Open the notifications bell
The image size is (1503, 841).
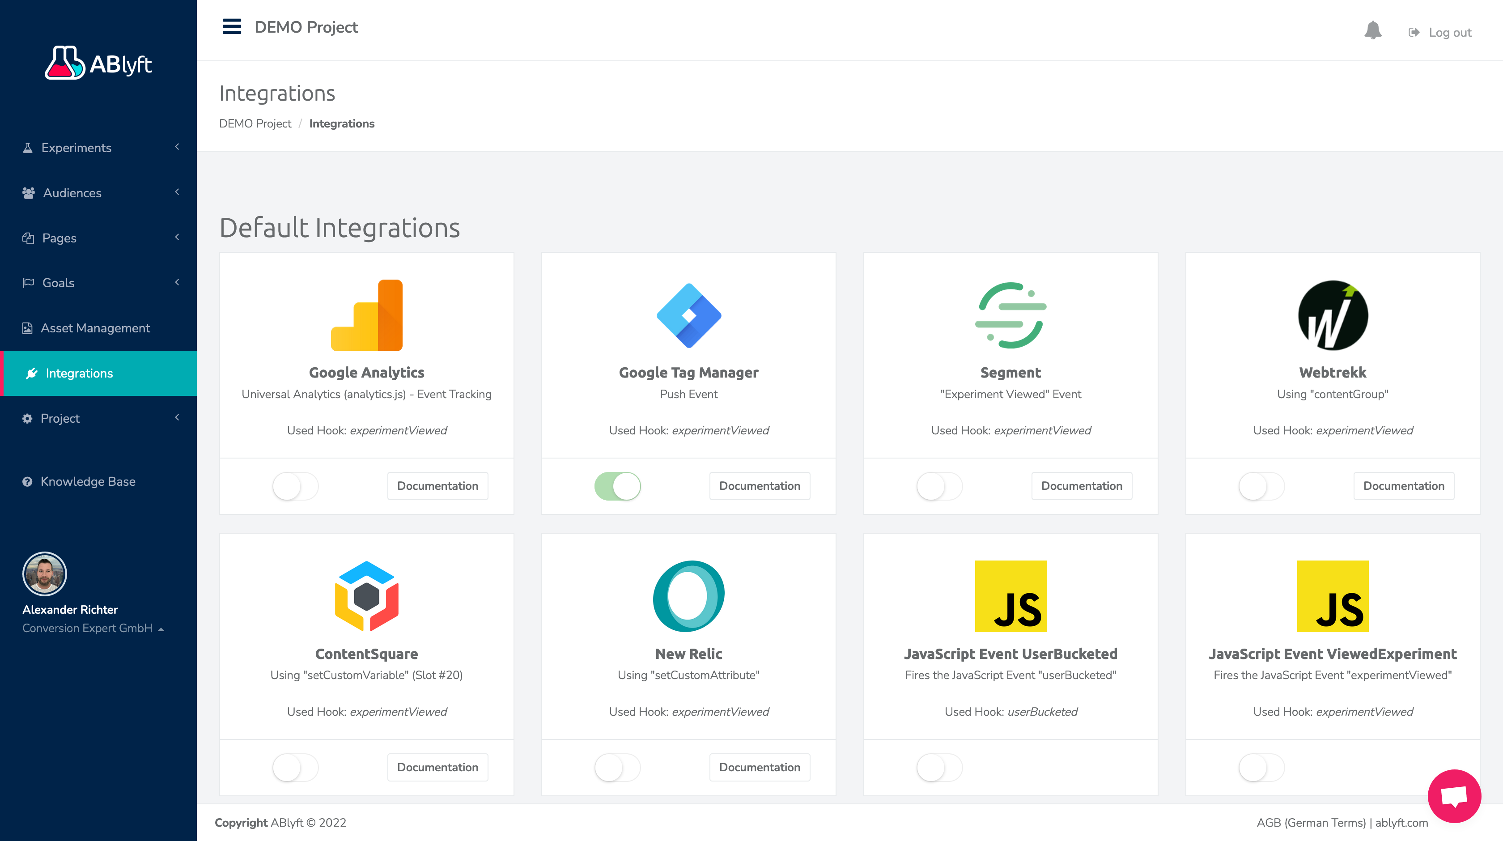point(1372,30)
